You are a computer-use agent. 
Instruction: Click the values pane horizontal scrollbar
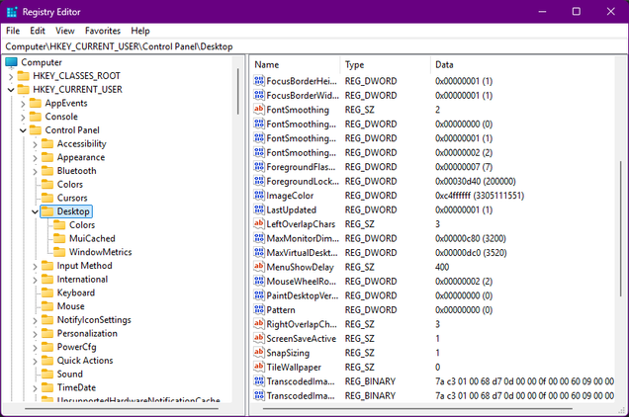[x=417, y=408]
